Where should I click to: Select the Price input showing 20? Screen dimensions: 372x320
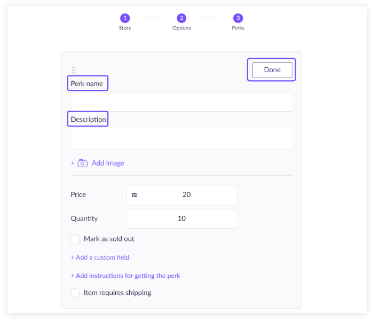click(x=187, y=195)
